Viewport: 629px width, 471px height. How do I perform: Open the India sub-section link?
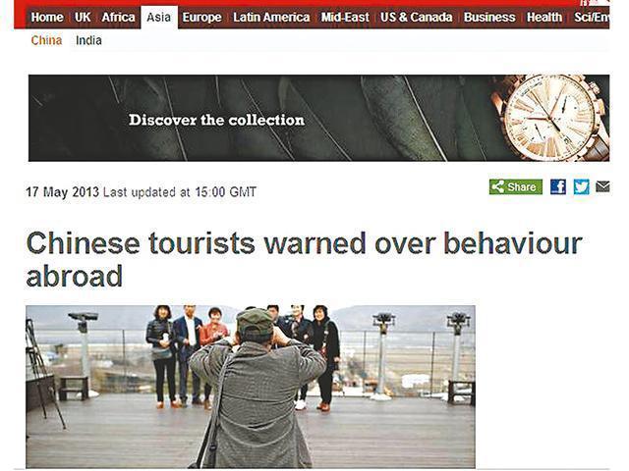(88, 40)
